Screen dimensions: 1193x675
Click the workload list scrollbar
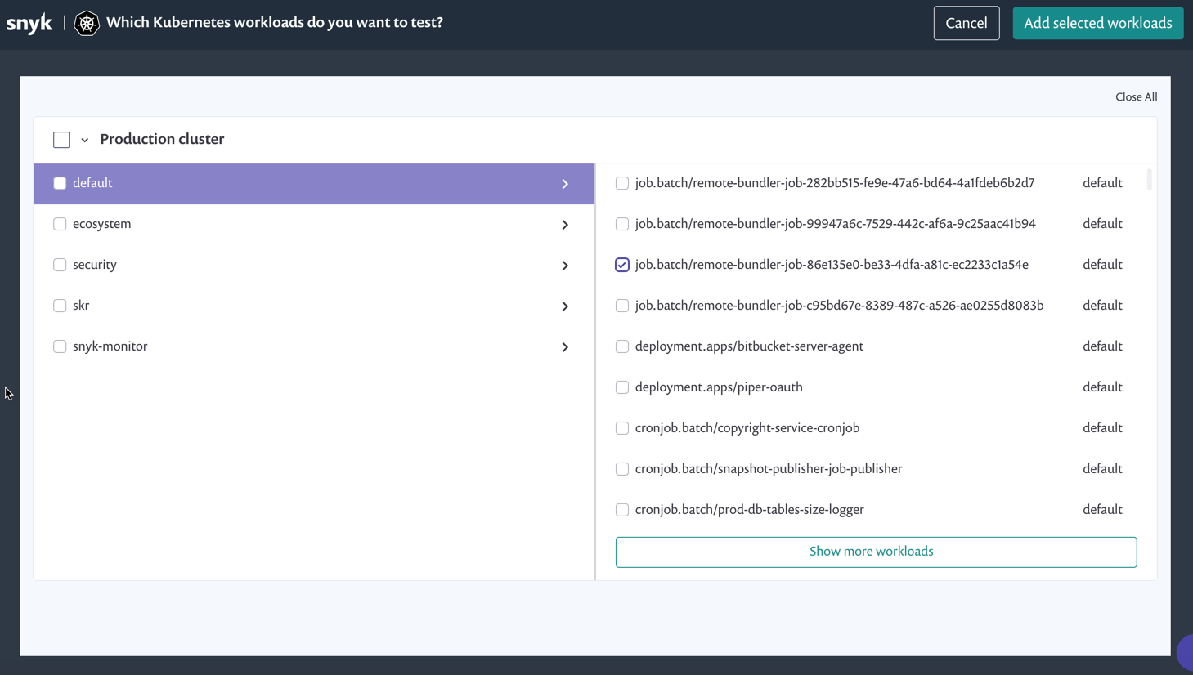click(x=1149, y=179)
